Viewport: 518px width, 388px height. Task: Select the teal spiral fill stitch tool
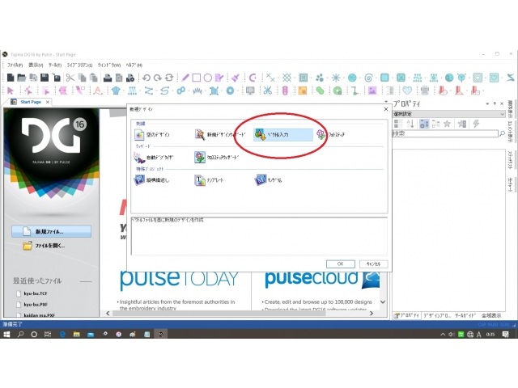point(368,78)
